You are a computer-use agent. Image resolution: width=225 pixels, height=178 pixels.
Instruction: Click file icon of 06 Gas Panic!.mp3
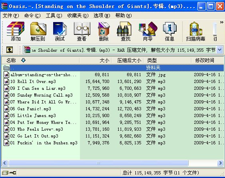(6, 109)
